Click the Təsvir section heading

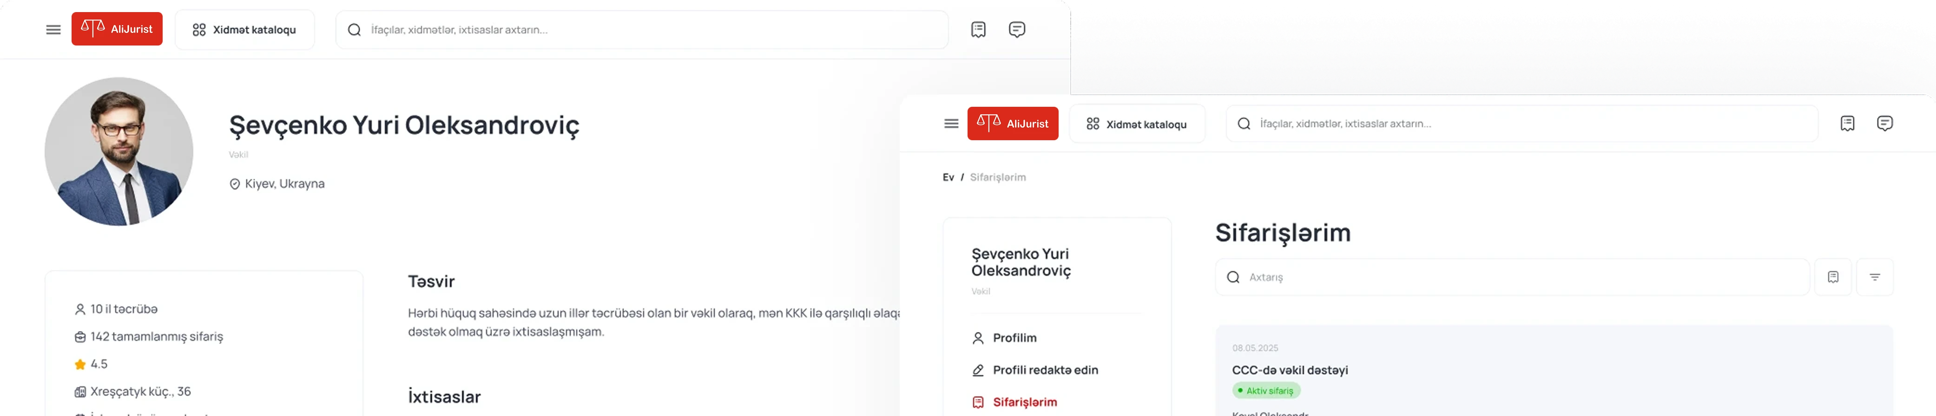[x=431, y=281]
